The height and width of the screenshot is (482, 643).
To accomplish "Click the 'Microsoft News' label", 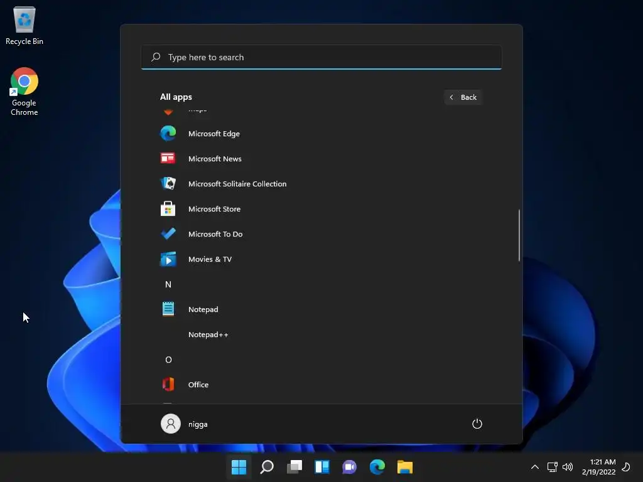I will pyautogui.click(x=215, y=159).
